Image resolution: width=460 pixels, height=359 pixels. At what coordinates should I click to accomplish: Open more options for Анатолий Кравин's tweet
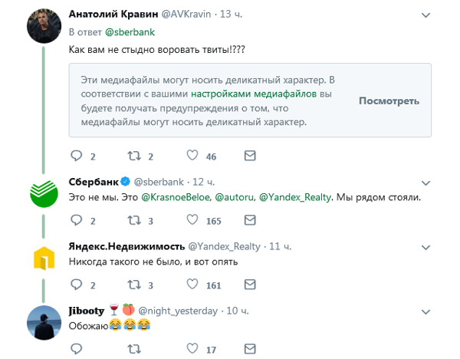[x=426, y=14]
